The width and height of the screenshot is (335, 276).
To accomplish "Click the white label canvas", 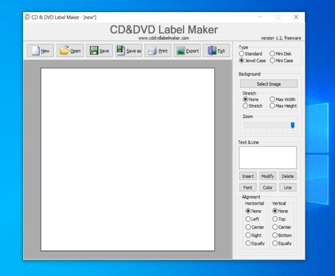I will (x=128, y=160).
